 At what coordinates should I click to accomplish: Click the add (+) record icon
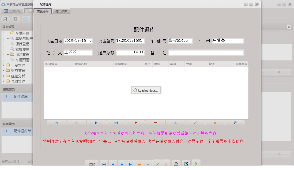point(136,122)
